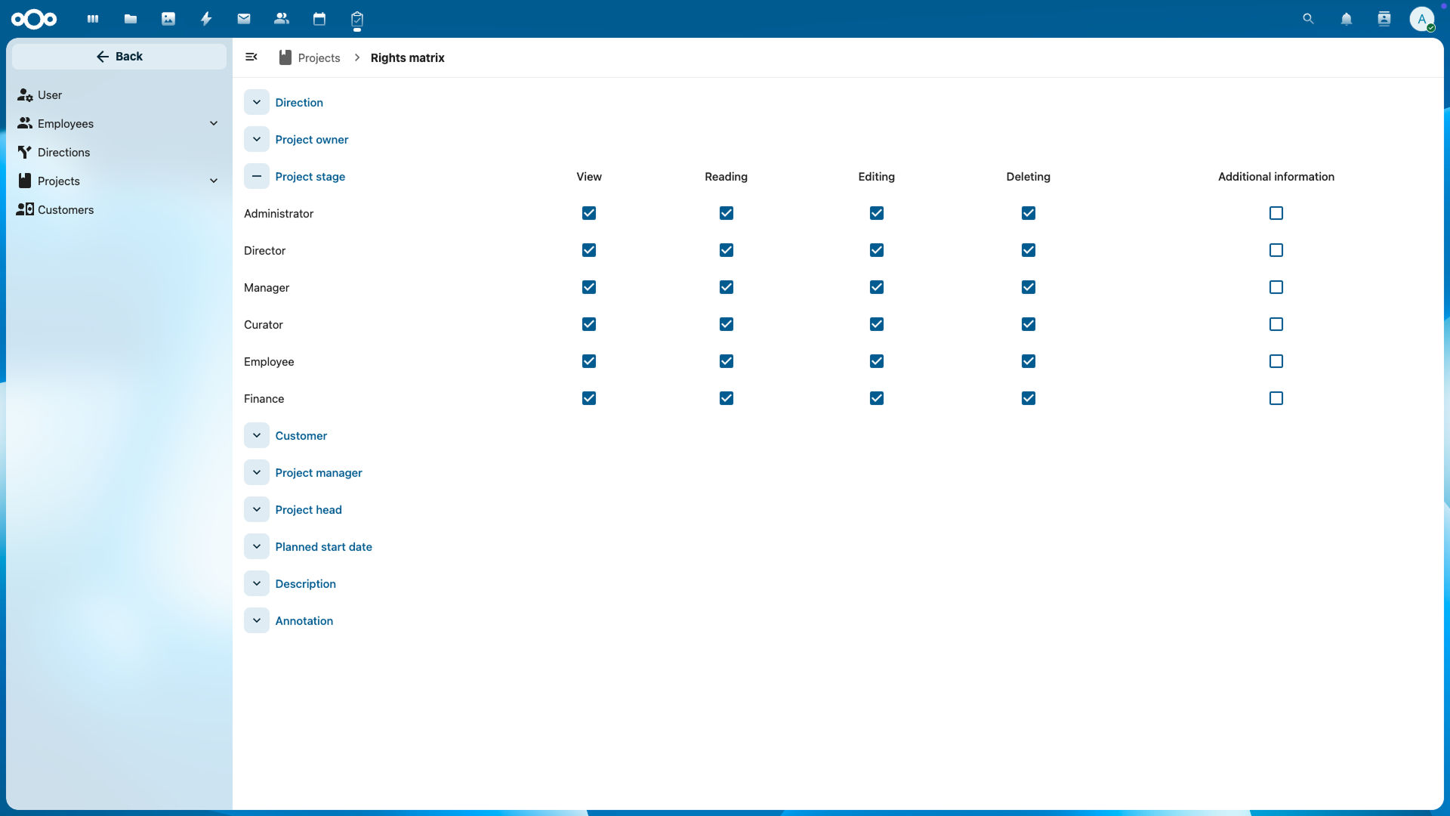The height and width of the screenshot is (816, 1450).
Task: Select Customers in the sidebar
Action: coord(66,210)
